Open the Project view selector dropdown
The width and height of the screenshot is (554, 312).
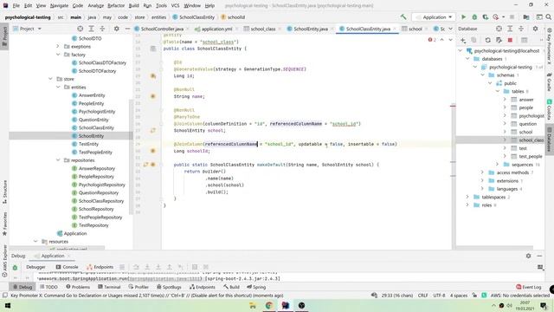click(27, 29)
